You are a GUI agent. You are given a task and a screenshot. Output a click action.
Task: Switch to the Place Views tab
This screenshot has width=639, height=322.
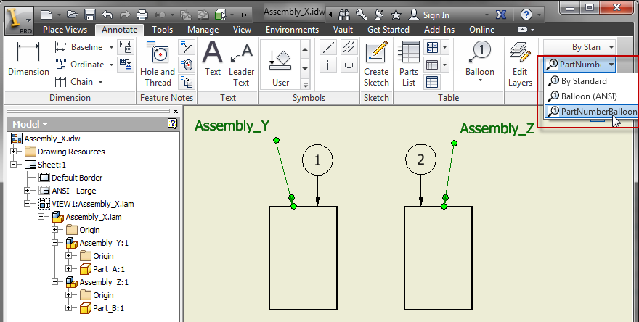point(65,30)
